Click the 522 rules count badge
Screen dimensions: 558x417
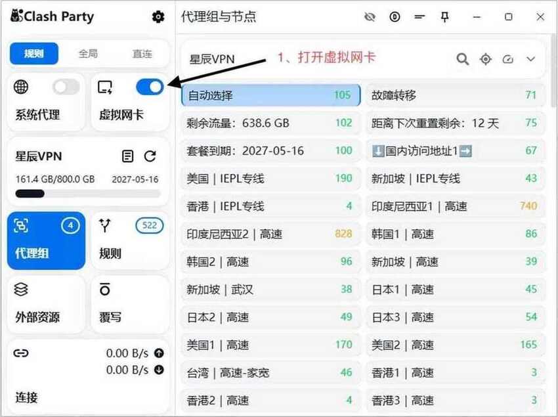coord(150,225)
